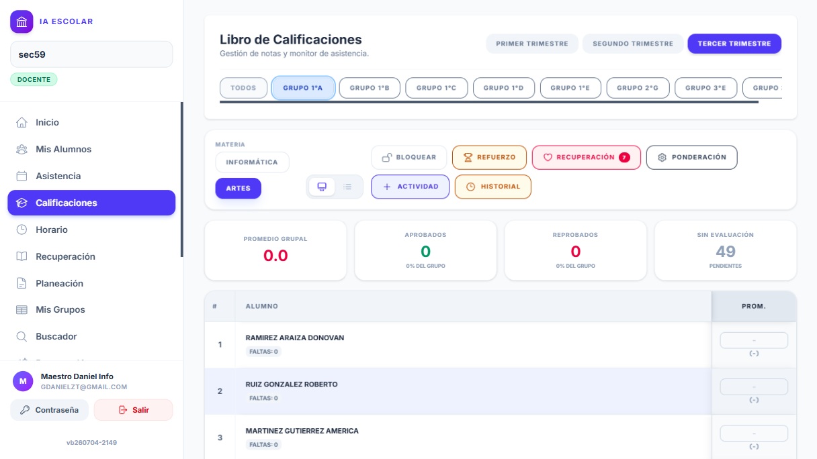Open Recuperación with 7 pending

tap(587, 158)
